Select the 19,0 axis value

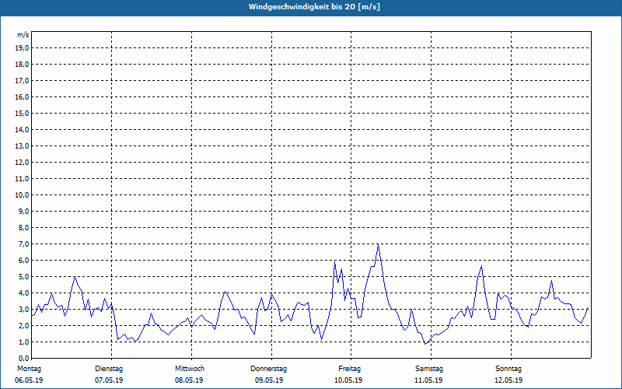click(x=22, y=48)
